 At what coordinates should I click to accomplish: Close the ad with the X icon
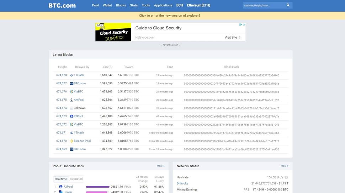[244, 24]
